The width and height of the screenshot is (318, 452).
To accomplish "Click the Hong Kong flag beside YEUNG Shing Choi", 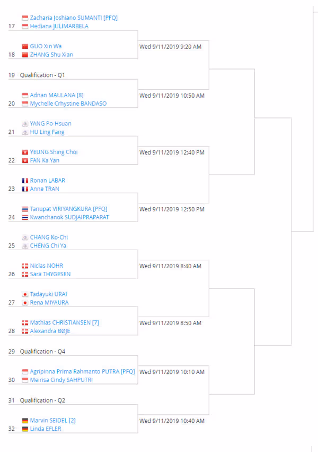I will pos(25,152).
